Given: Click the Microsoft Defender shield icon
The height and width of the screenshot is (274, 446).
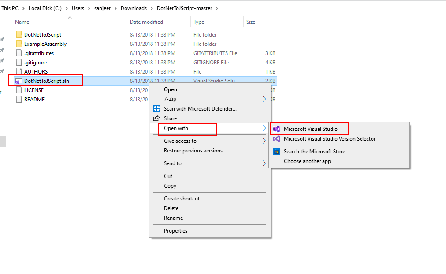Looking at the screenshot, I should pyautogui.click(x=156, y=109).
